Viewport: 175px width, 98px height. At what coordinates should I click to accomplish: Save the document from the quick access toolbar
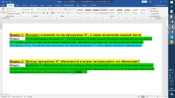(x=3, y=2)
